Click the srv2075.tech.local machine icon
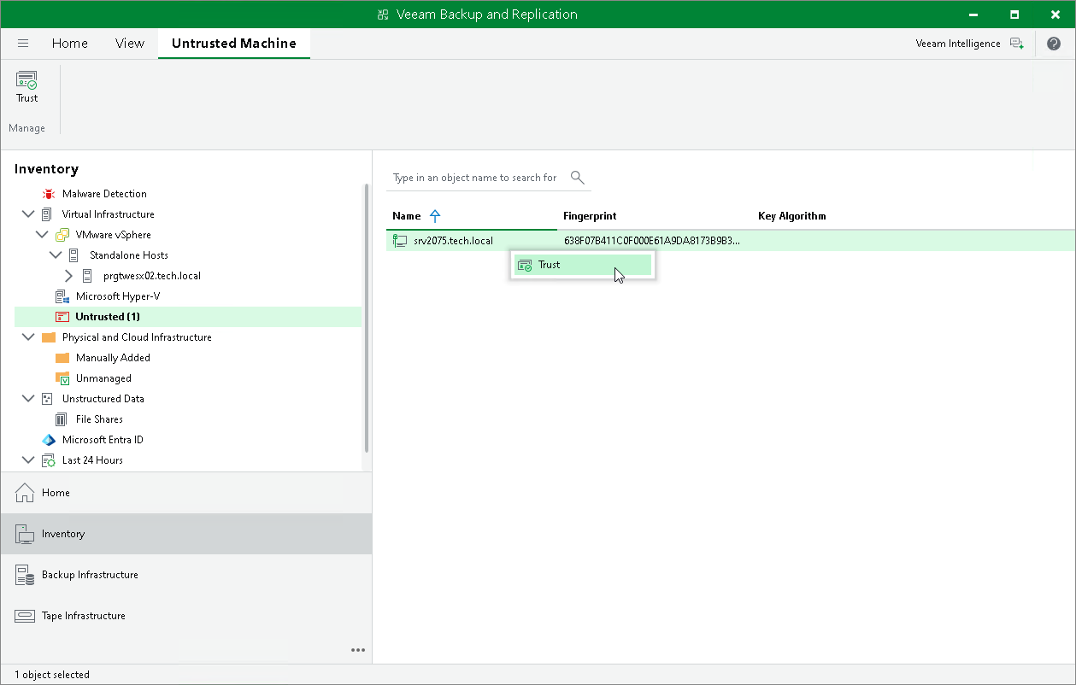The width and height of the screenshot is (1076, 685). pyautogui.click(x=399, y=241)
